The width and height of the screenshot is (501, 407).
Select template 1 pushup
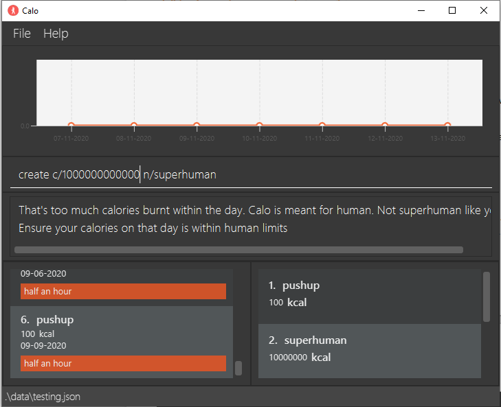click(369, 296)
